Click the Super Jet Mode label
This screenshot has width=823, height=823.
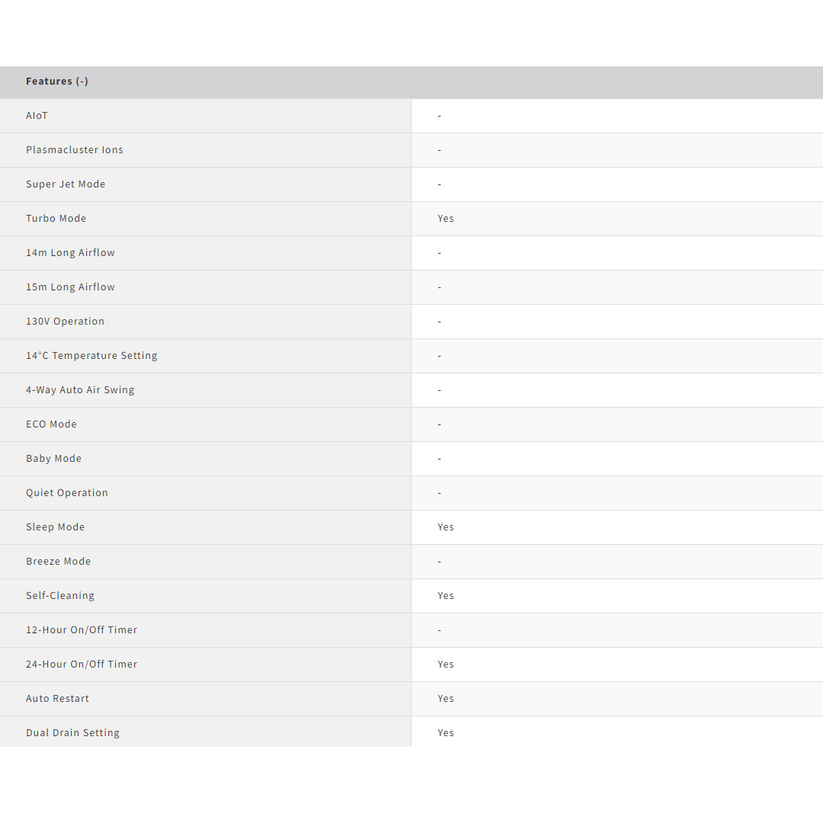click(x=66, y=184)
